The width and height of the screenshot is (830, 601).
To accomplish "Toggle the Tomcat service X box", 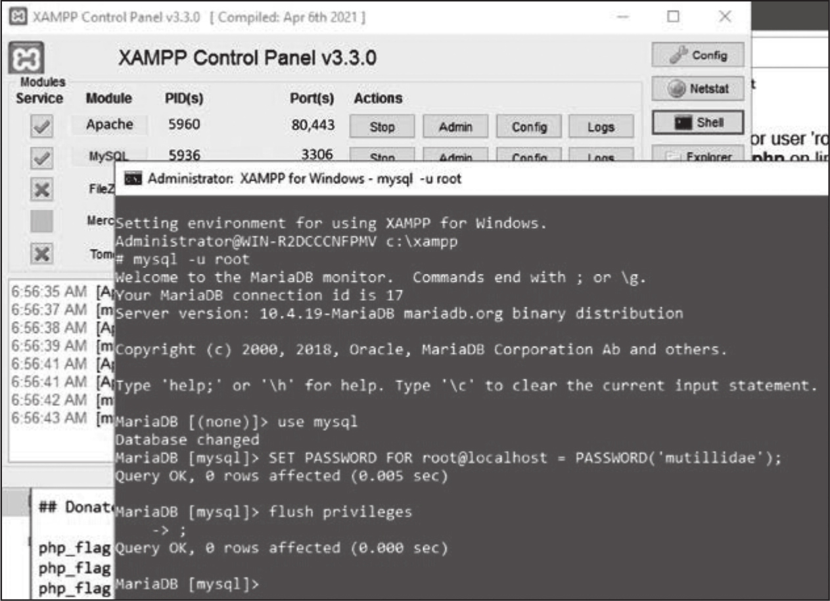I will click(x=41, y=254).
